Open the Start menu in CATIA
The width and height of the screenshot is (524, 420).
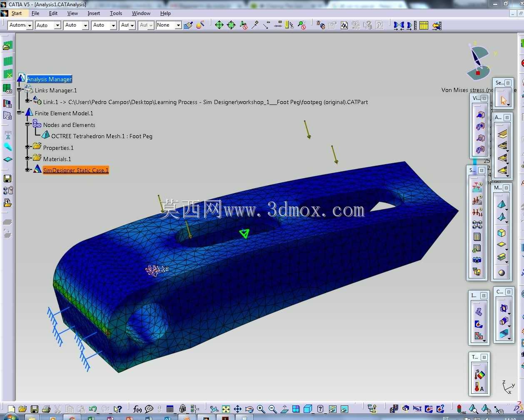click(16, 13)
